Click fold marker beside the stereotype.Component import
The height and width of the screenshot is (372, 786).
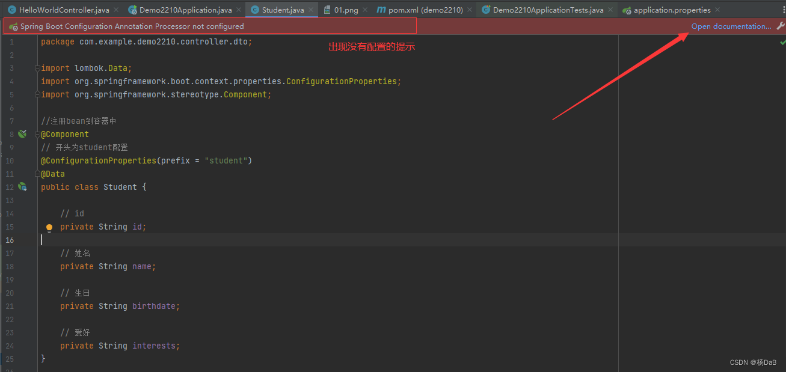point(37,94)
